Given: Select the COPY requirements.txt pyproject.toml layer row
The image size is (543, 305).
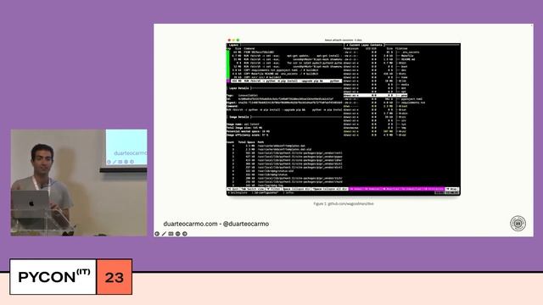Looking at the screenshot, I should 275,70.
